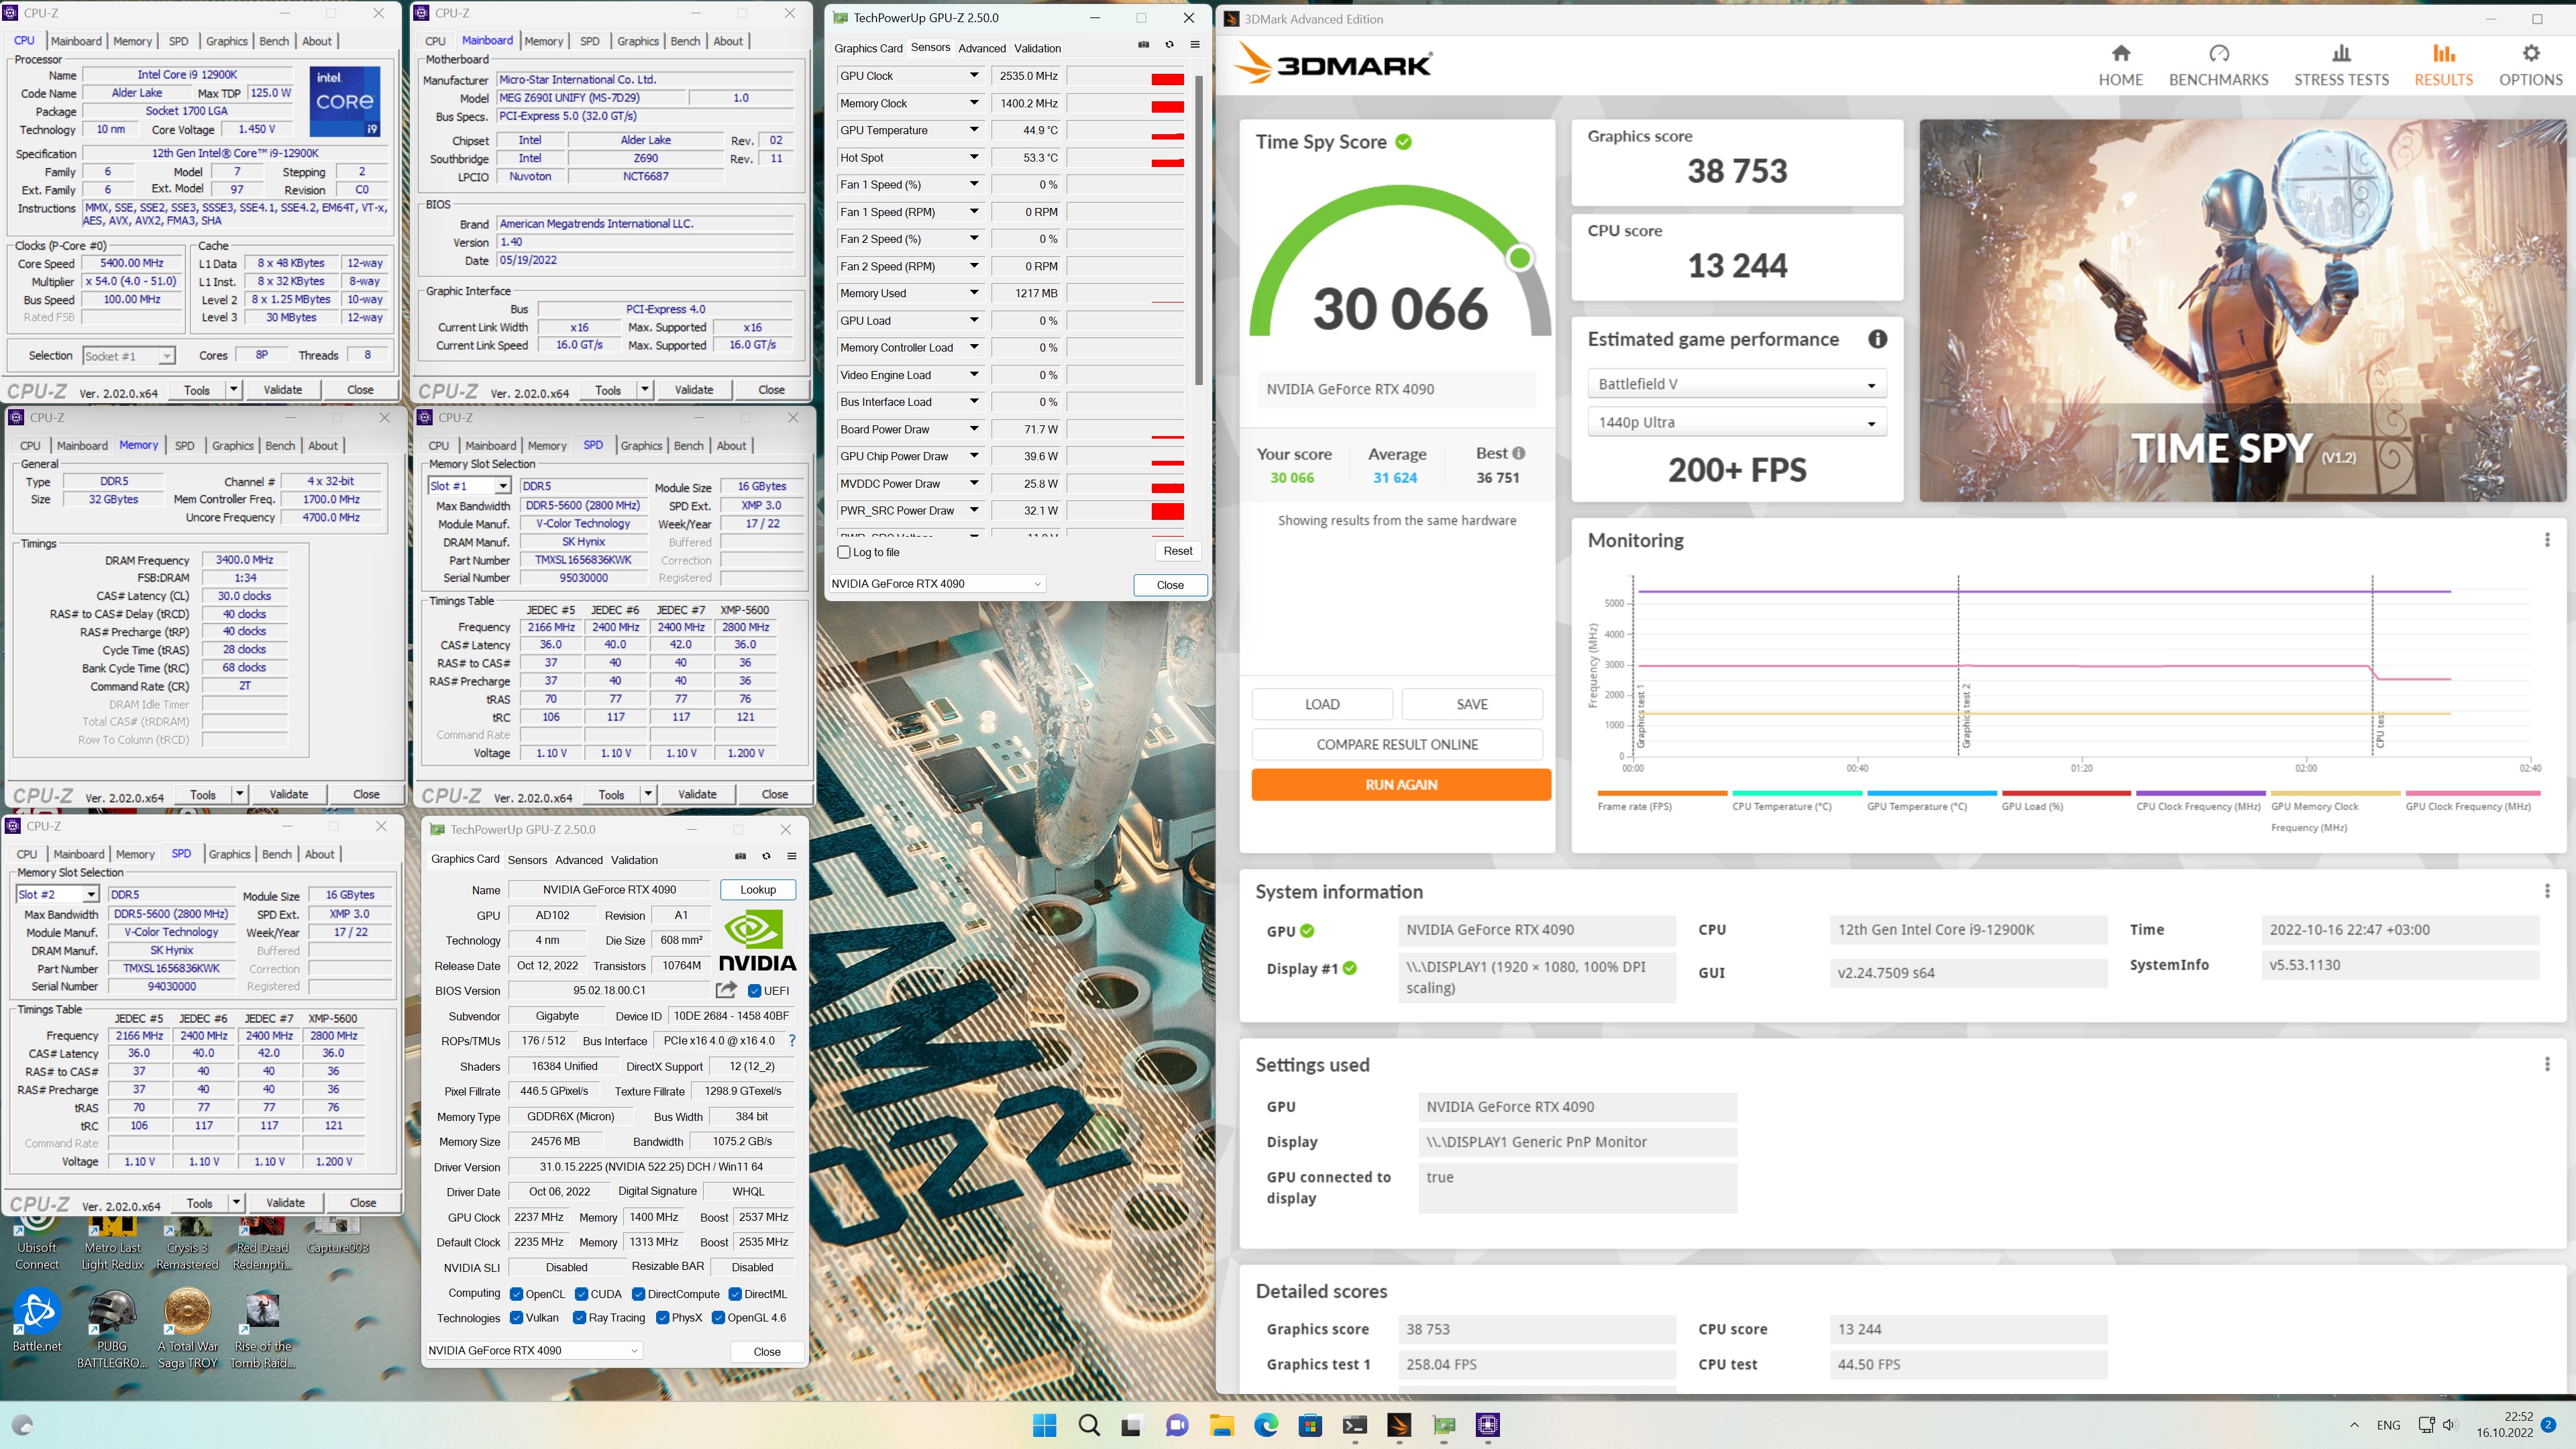Click the COMPARE RESULT ONLINE button
This screenshot has height=1449, width=2576.
tap(1396, 744)
